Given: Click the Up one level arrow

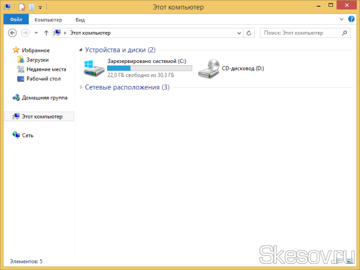Looking at the screenshot, I should click(46, 33).
